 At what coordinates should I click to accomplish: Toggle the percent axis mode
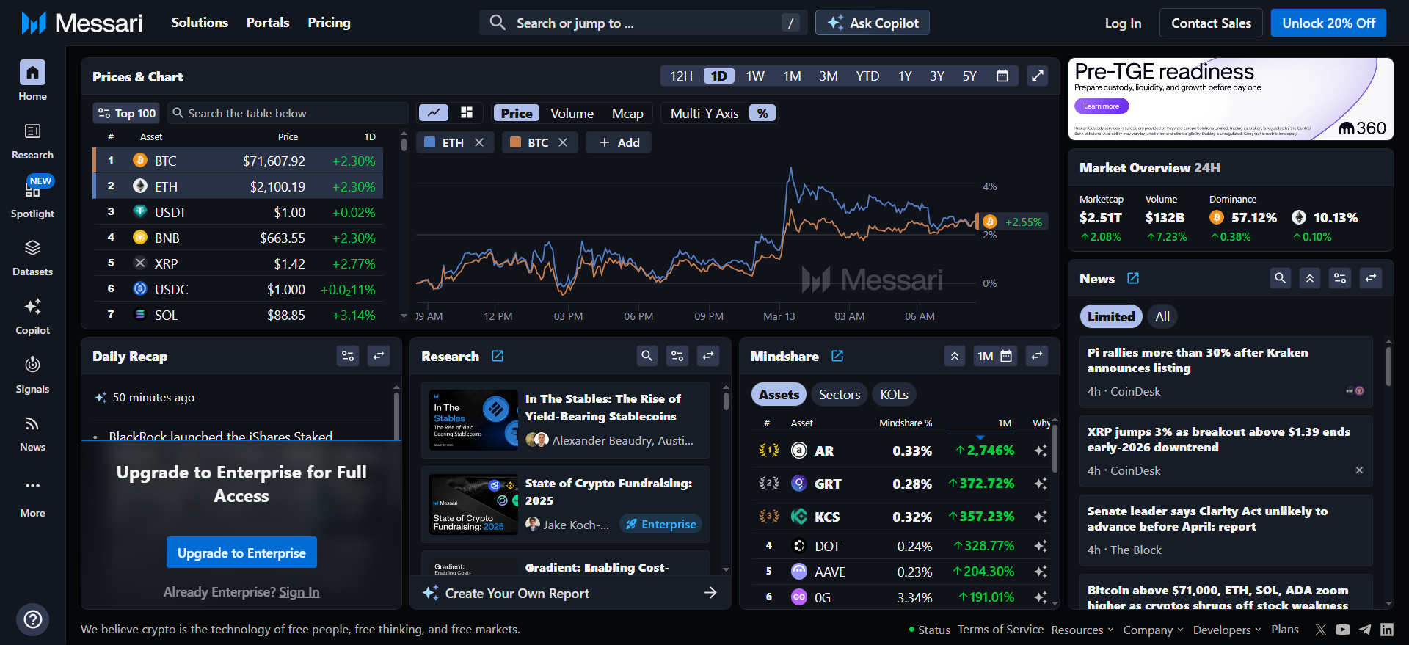pyautogui.click(x=762, y=113)
